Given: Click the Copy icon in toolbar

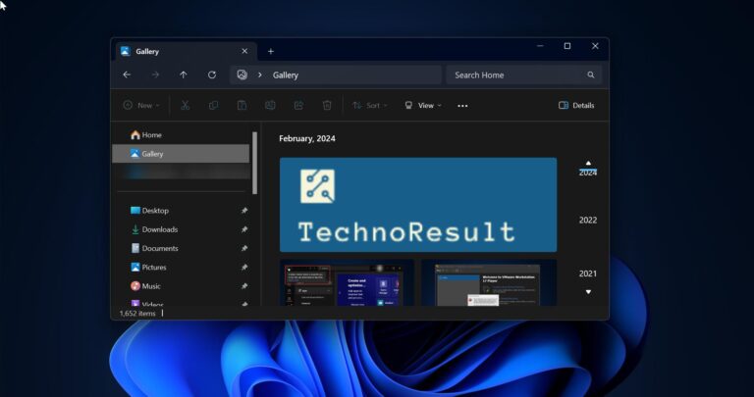Looking at the screenshot, I should click(x=213, y=105).
